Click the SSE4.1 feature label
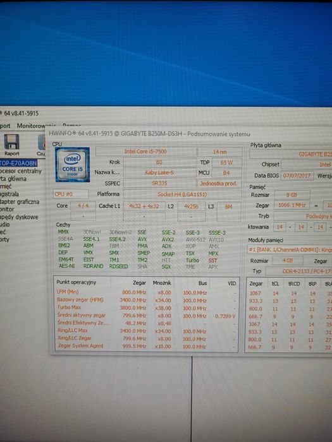Image resolution: width=332 pixels, height=442 pixels. tap(91, 239)
